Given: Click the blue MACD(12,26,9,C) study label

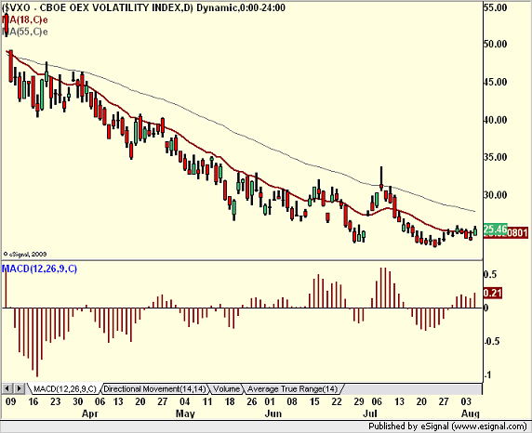Looking at the screenshot, I should (x=39, y=269).
